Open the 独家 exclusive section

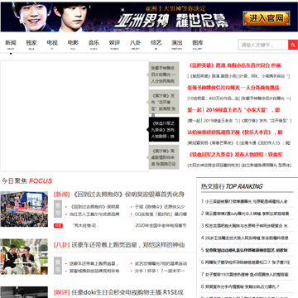(31, 43)
